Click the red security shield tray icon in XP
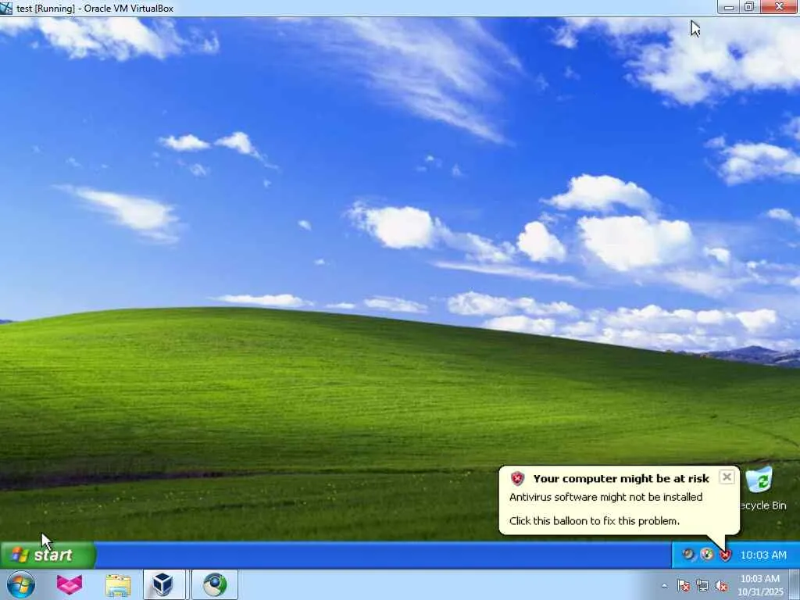Screen dimensions: 800x600 pos(725,555)
